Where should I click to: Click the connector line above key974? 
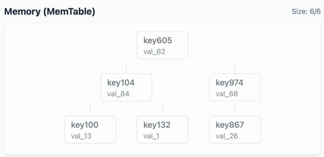click(x=235, y=67)
